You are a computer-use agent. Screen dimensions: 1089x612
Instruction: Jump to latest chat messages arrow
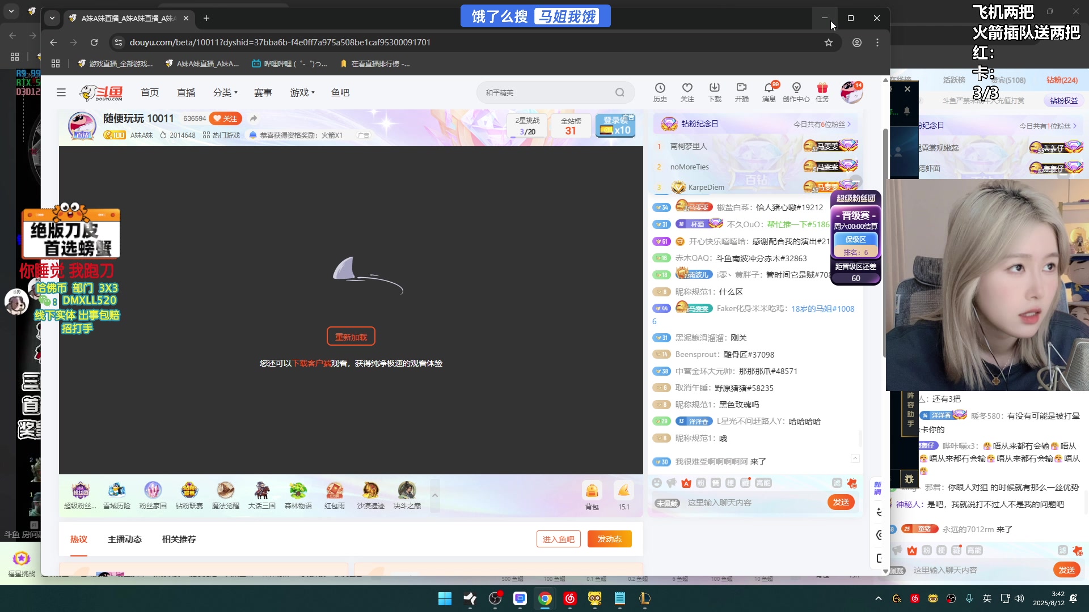tap(855, 458)
